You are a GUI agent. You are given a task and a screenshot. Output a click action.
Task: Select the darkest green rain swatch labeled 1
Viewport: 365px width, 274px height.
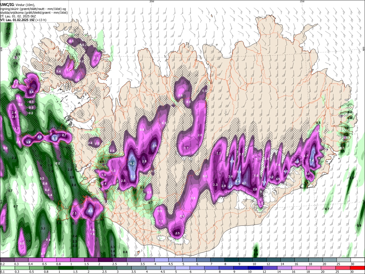click(x=66, y=268)
